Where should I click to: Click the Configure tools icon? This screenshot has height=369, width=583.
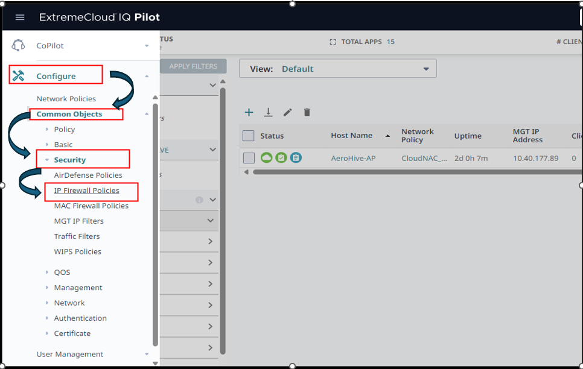[x=18, y=76]
